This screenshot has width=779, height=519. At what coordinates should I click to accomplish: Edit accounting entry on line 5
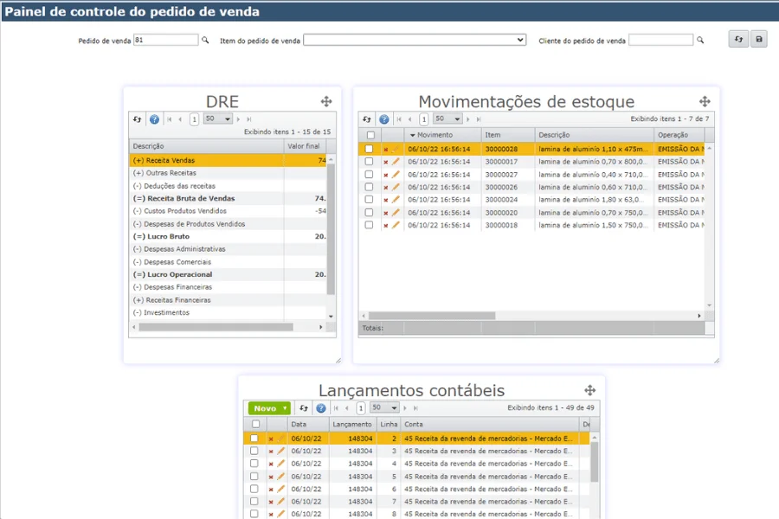click(280, 477)
